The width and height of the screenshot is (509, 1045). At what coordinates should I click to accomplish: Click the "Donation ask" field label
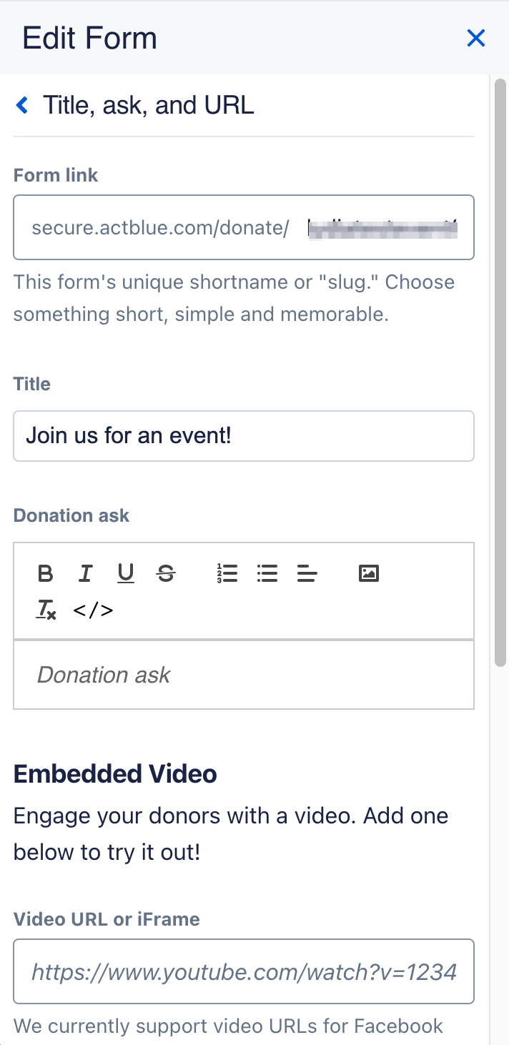coord(71,516)
